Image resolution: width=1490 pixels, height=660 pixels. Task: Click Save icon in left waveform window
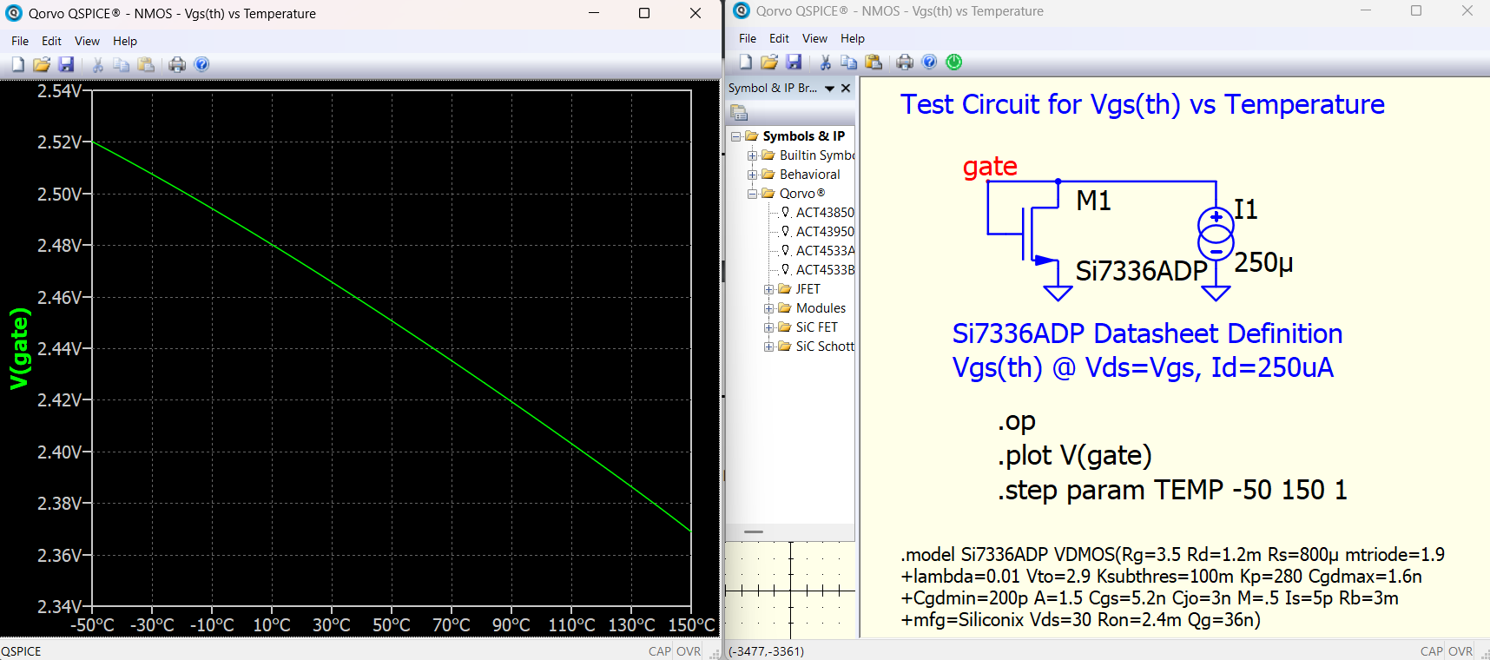tap(66, 64)
